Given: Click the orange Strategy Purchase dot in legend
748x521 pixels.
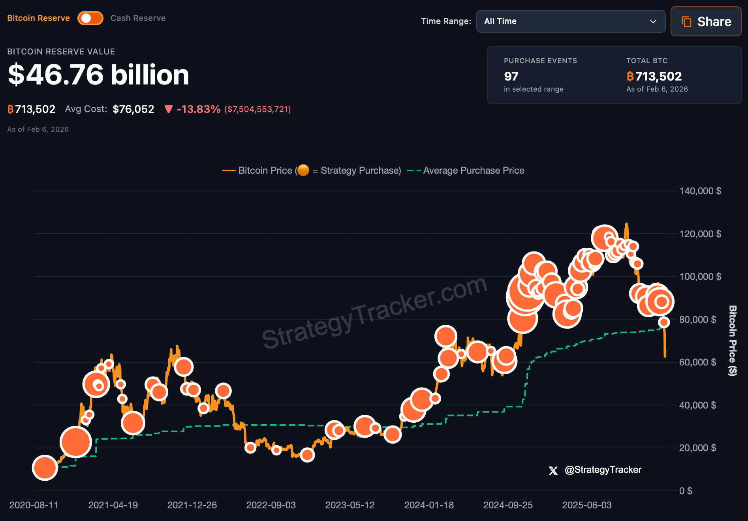Looking at the screenshot, I should [304, 171].
